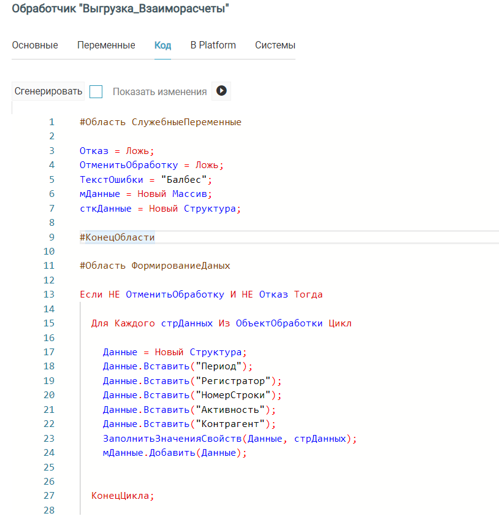Click the 'мДанные.Добавить(Данные)' statement
Image resolution: width=499 pixels, height=527 pixels.
pos(174,453)
